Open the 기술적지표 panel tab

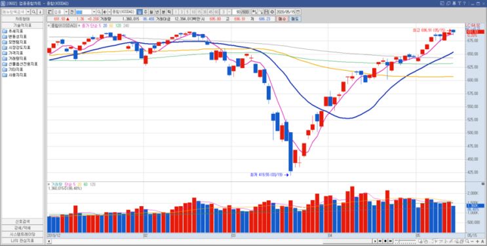click(x=22, y=25)
